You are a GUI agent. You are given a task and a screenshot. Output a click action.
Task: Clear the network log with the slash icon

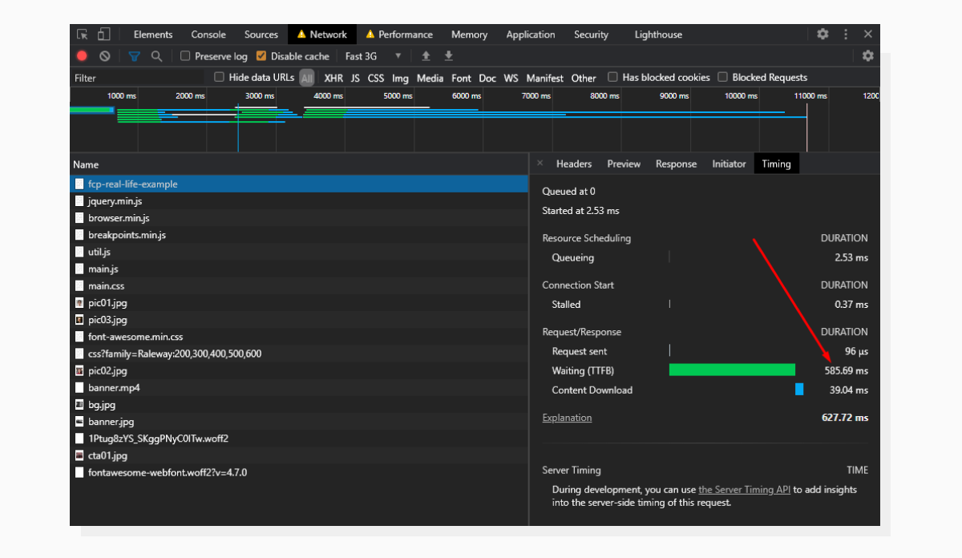pos(103,56)
